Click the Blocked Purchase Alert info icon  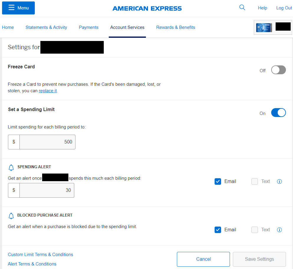click(279, 230)
